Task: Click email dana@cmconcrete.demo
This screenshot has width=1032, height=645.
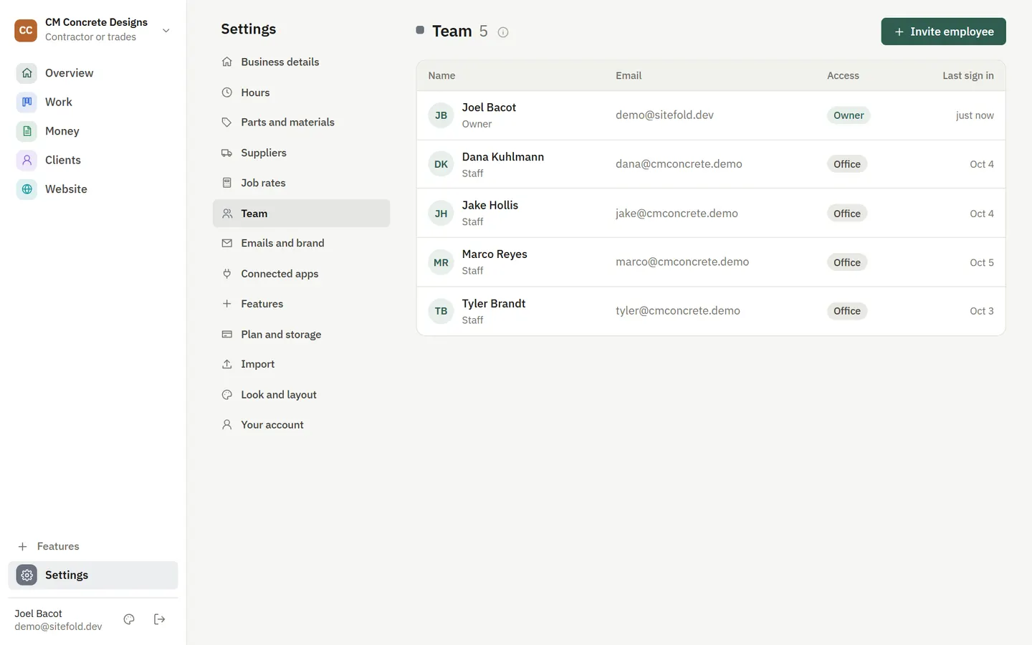Action: (x=679, y=163)
